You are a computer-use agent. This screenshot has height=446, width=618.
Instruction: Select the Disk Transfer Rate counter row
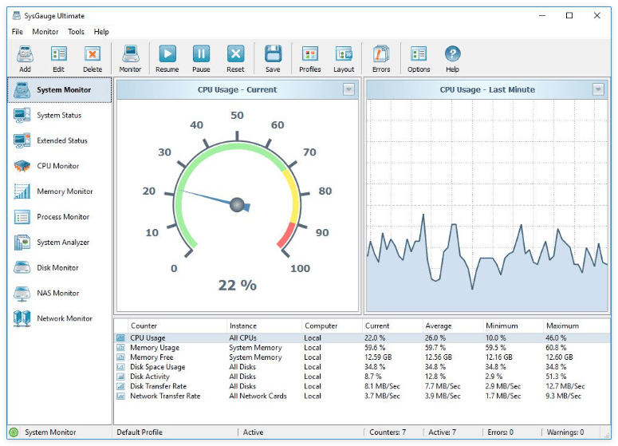click(362, 386)
